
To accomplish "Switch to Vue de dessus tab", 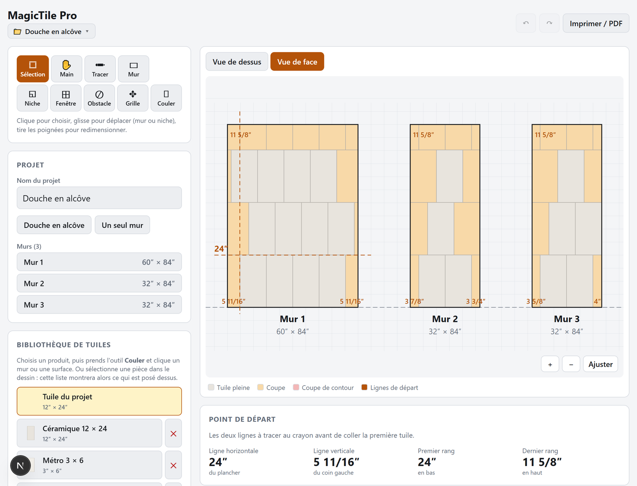I will click(x=237, y=62).
